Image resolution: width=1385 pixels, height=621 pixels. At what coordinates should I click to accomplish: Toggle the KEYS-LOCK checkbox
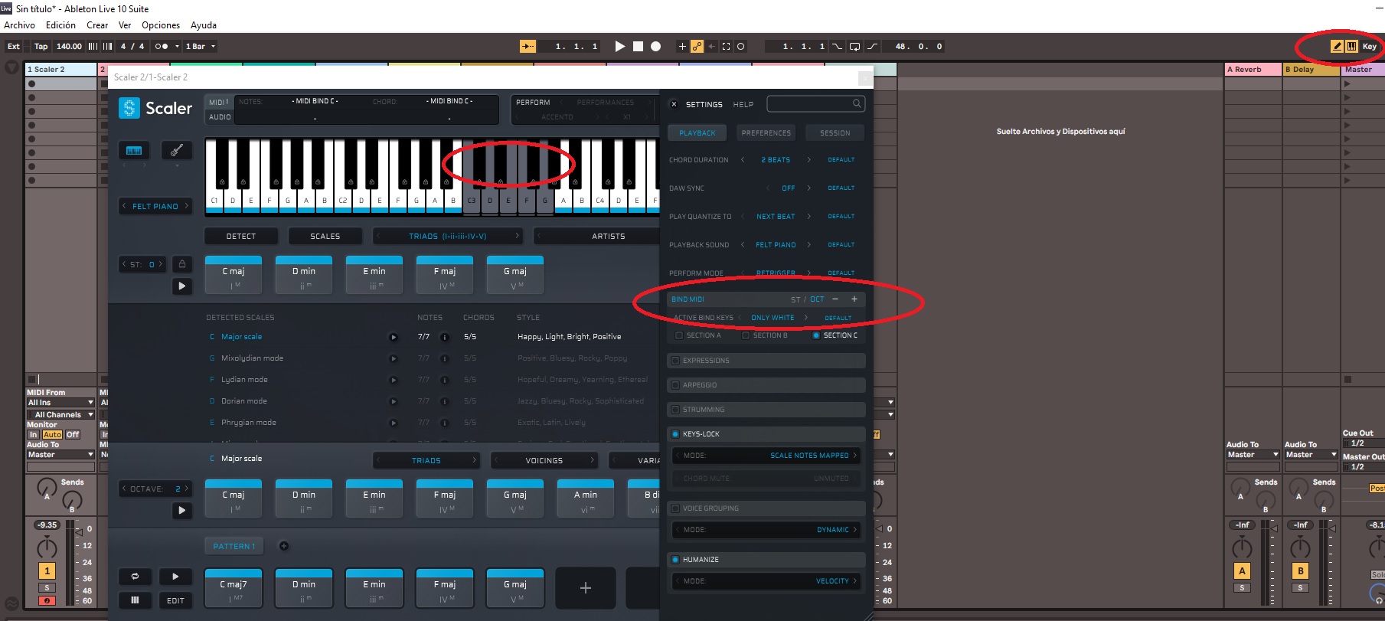[675, 434]
